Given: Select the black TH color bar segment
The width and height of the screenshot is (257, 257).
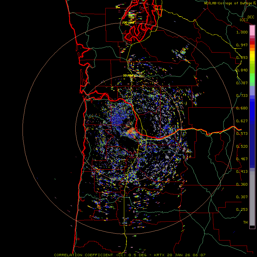Looking at the screenshot, I should 252,227.
